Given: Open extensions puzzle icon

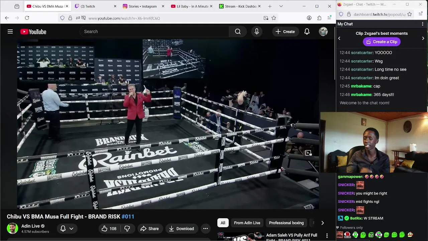Looking at the screenshot, I should 319,18.
